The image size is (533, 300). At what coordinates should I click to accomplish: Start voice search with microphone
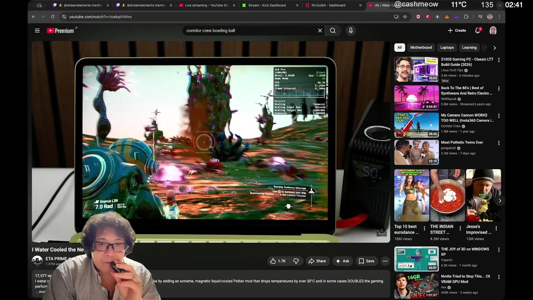tap(351, 30)
